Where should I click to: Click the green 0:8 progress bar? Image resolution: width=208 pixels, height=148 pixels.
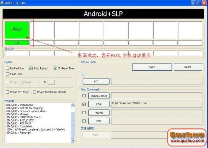click(x=17, y=43)
